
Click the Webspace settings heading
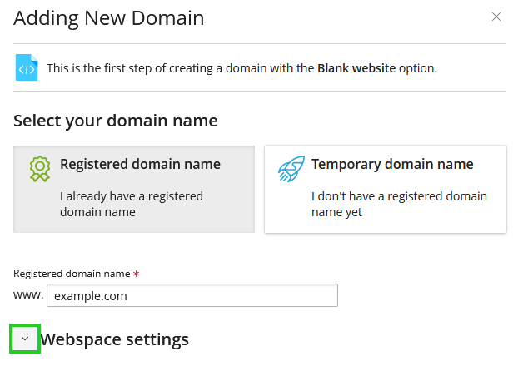point(114,339)
